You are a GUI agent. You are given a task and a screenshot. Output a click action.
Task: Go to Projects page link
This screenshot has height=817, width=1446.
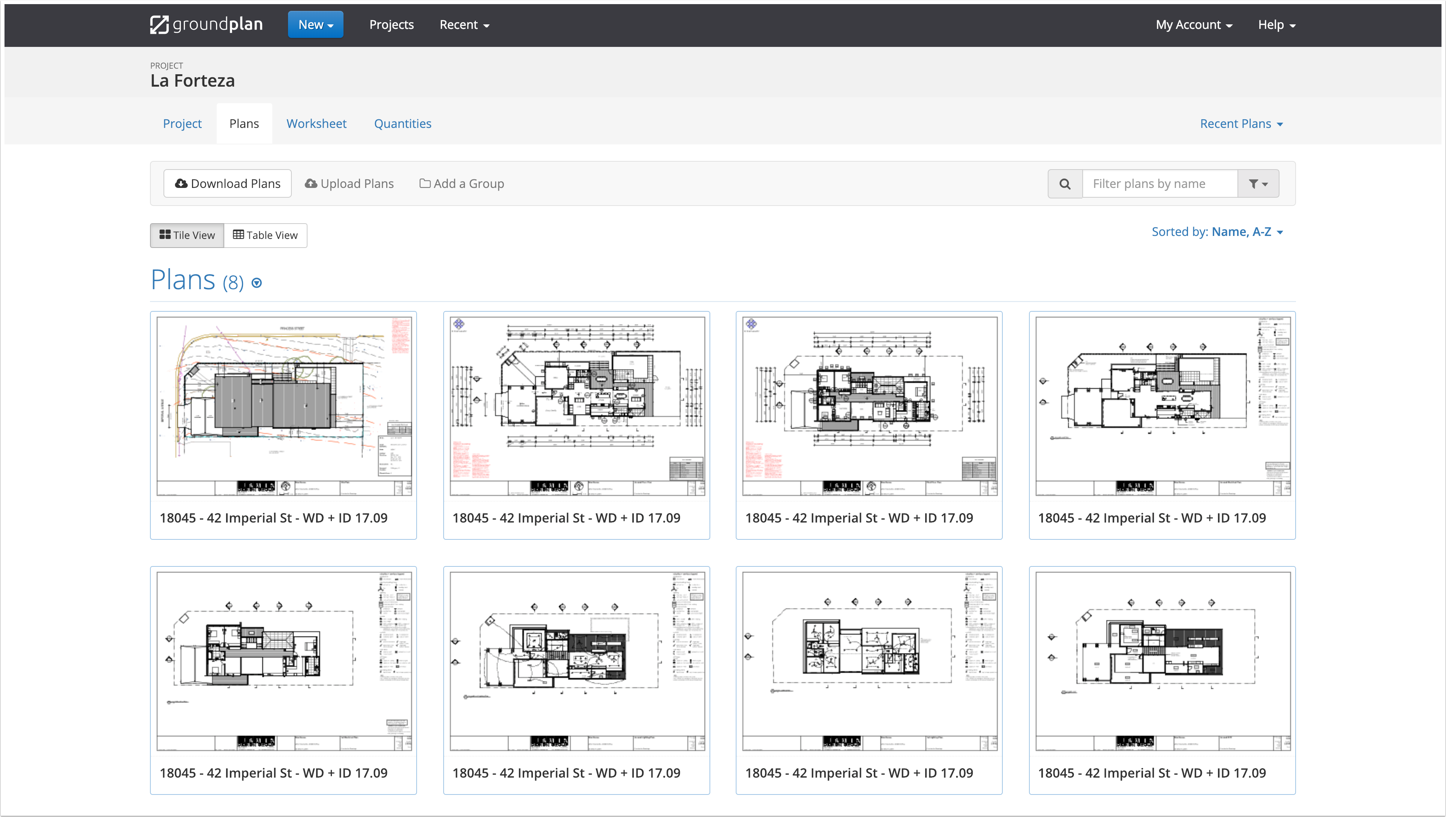tap(391, 25)
